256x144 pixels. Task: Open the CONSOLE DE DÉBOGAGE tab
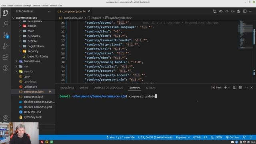point(108,88)
